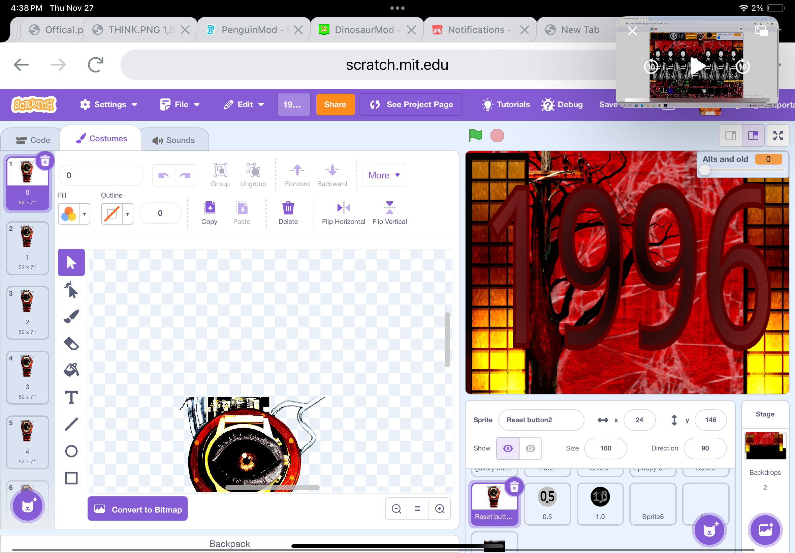Select the Reshape tool
The height and width of the screenshot is (553, 795).
(71, 290)
